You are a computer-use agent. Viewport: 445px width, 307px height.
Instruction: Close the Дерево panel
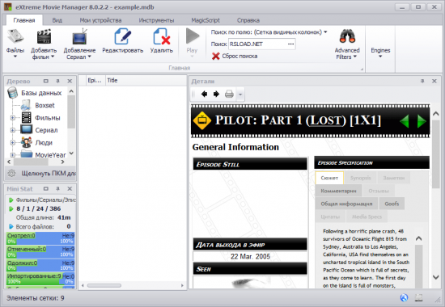(x=70, y=81)
